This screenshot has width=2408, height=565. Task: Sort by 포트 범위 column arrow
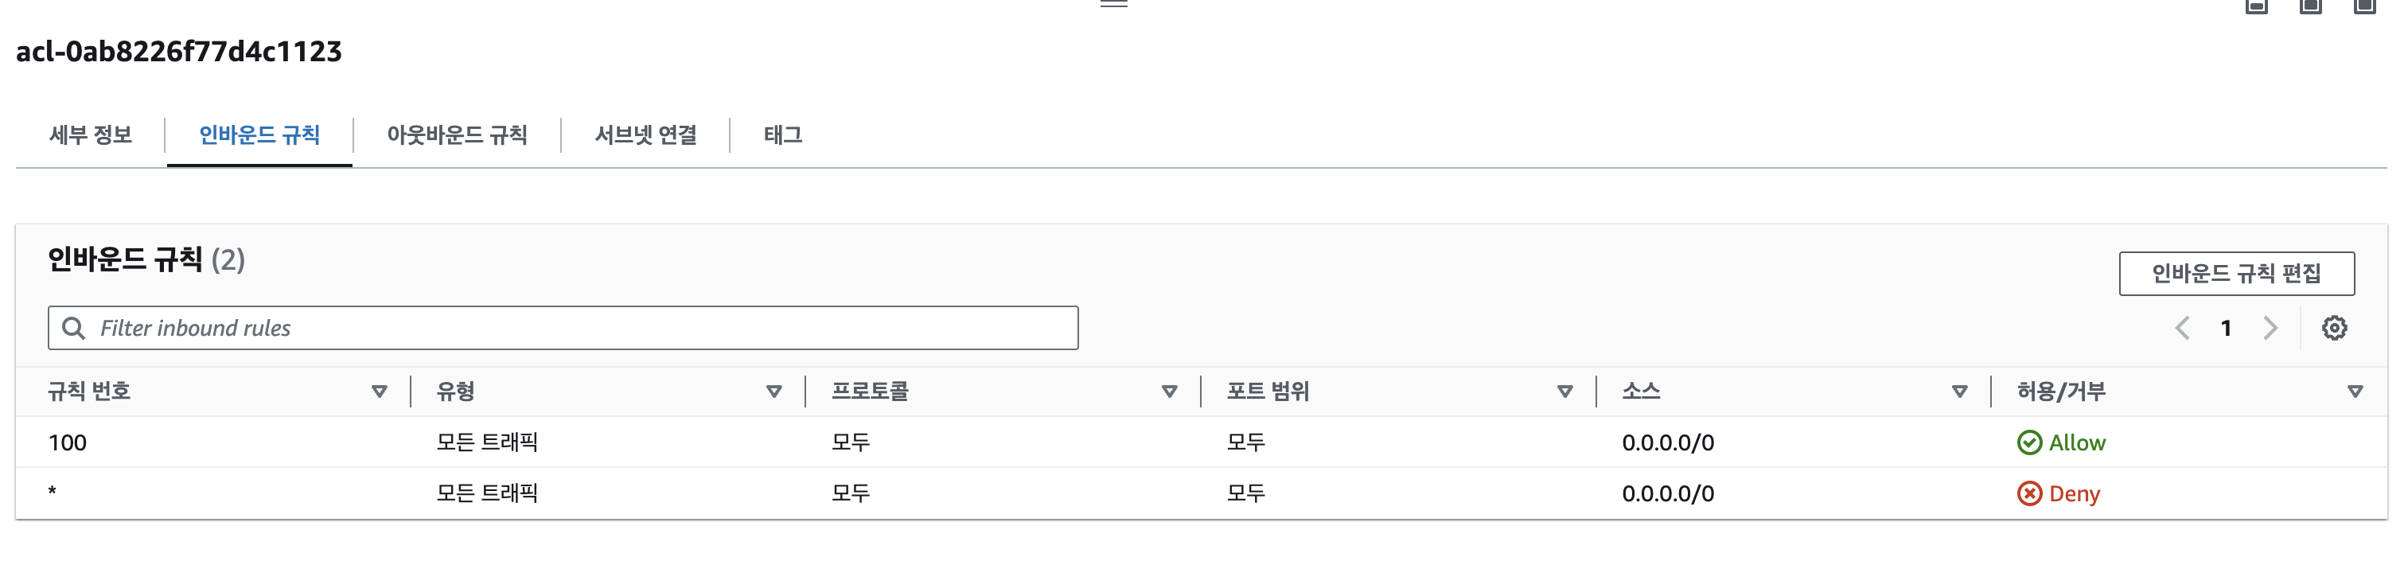[x=1564, y=392]
